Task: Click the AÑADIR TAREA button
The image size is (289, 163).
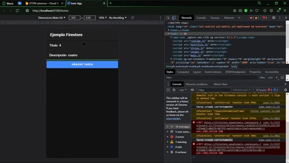Action: (82, 64)
